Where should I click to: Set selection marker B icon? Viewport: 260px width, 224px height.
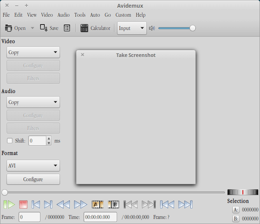(x=113, y=204)
